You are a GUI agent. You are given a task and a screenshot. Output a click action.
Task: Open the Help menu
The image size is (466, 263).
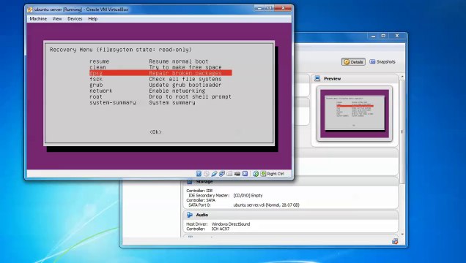pyautogui.click(x=93, y=19)
